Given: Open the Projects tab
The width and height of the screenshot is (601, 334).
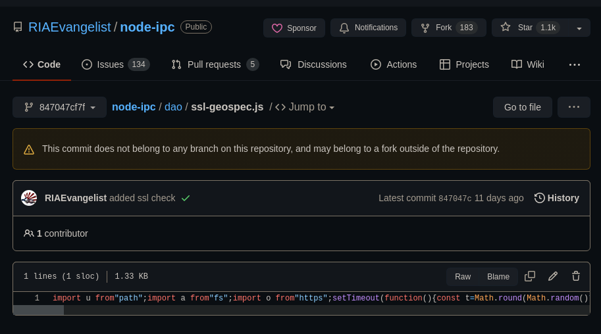Looking at the screenshot, I should [464, 64].
